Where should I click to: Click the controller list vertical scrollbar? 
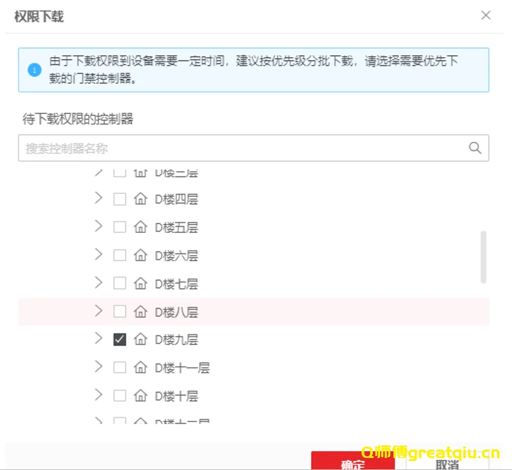[x=484, y=257]
